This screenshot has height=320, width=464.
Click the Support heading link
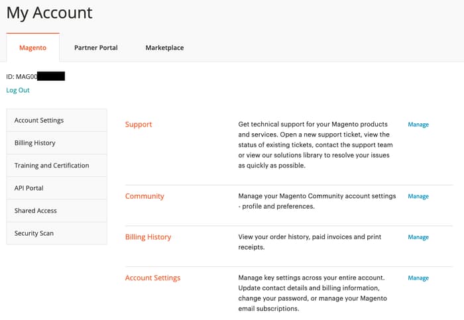[139, 125]
